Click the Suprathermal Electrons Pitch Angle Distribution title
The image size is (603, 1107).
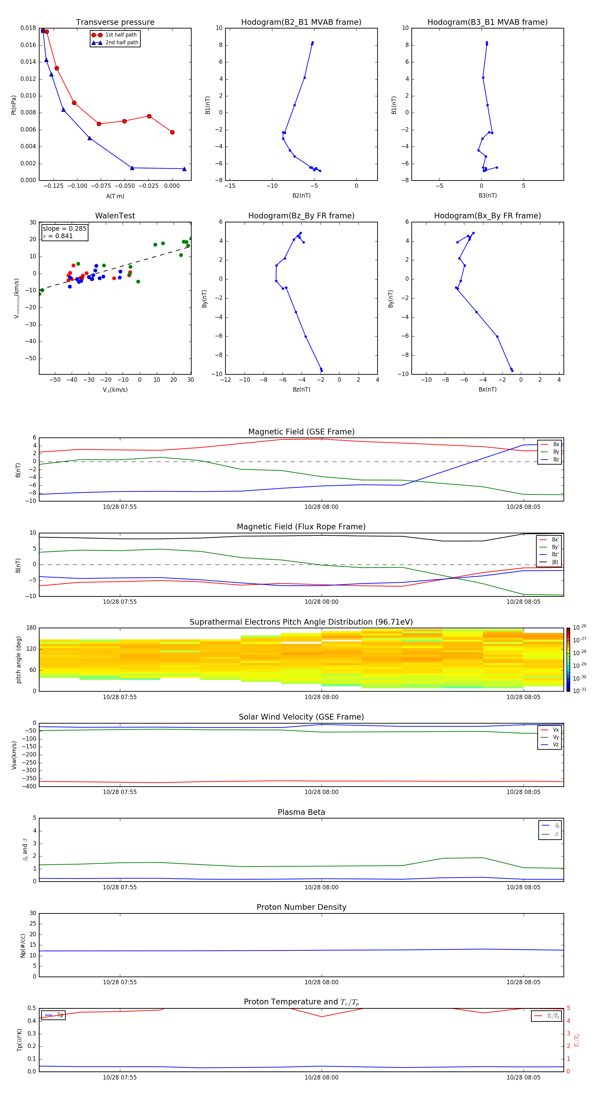pyautogui.click(x=301, y=622)
